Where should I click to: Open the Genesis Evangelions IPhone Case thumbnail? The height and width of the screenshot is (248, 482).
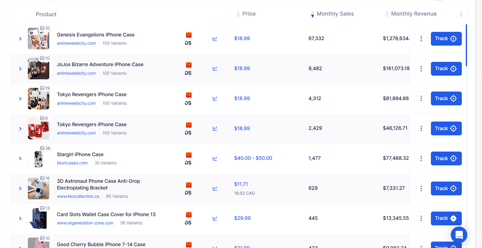click(39, 39)
